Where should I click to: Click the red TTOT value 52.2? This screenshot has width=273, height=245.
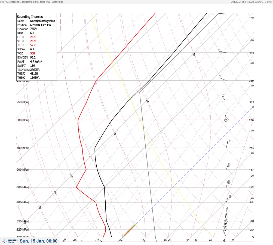pyautogui.click(x=33, y=45)
